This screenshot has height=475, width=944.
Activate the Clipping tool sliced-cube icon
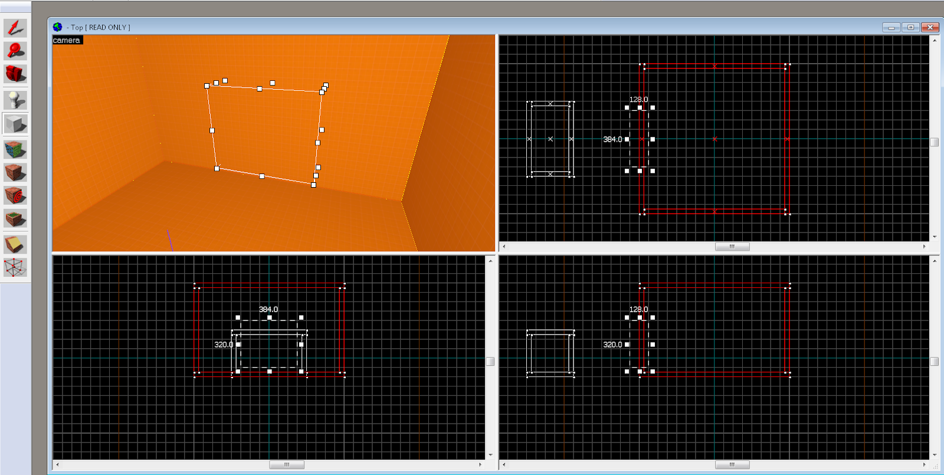[15, 244]
